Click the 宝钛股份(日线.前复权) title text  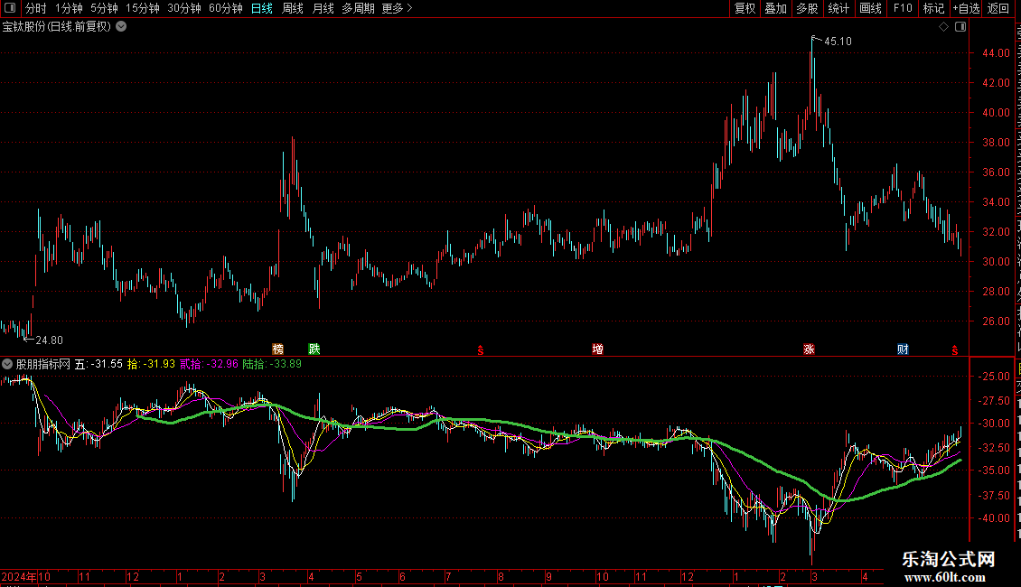tap(57, 27)
